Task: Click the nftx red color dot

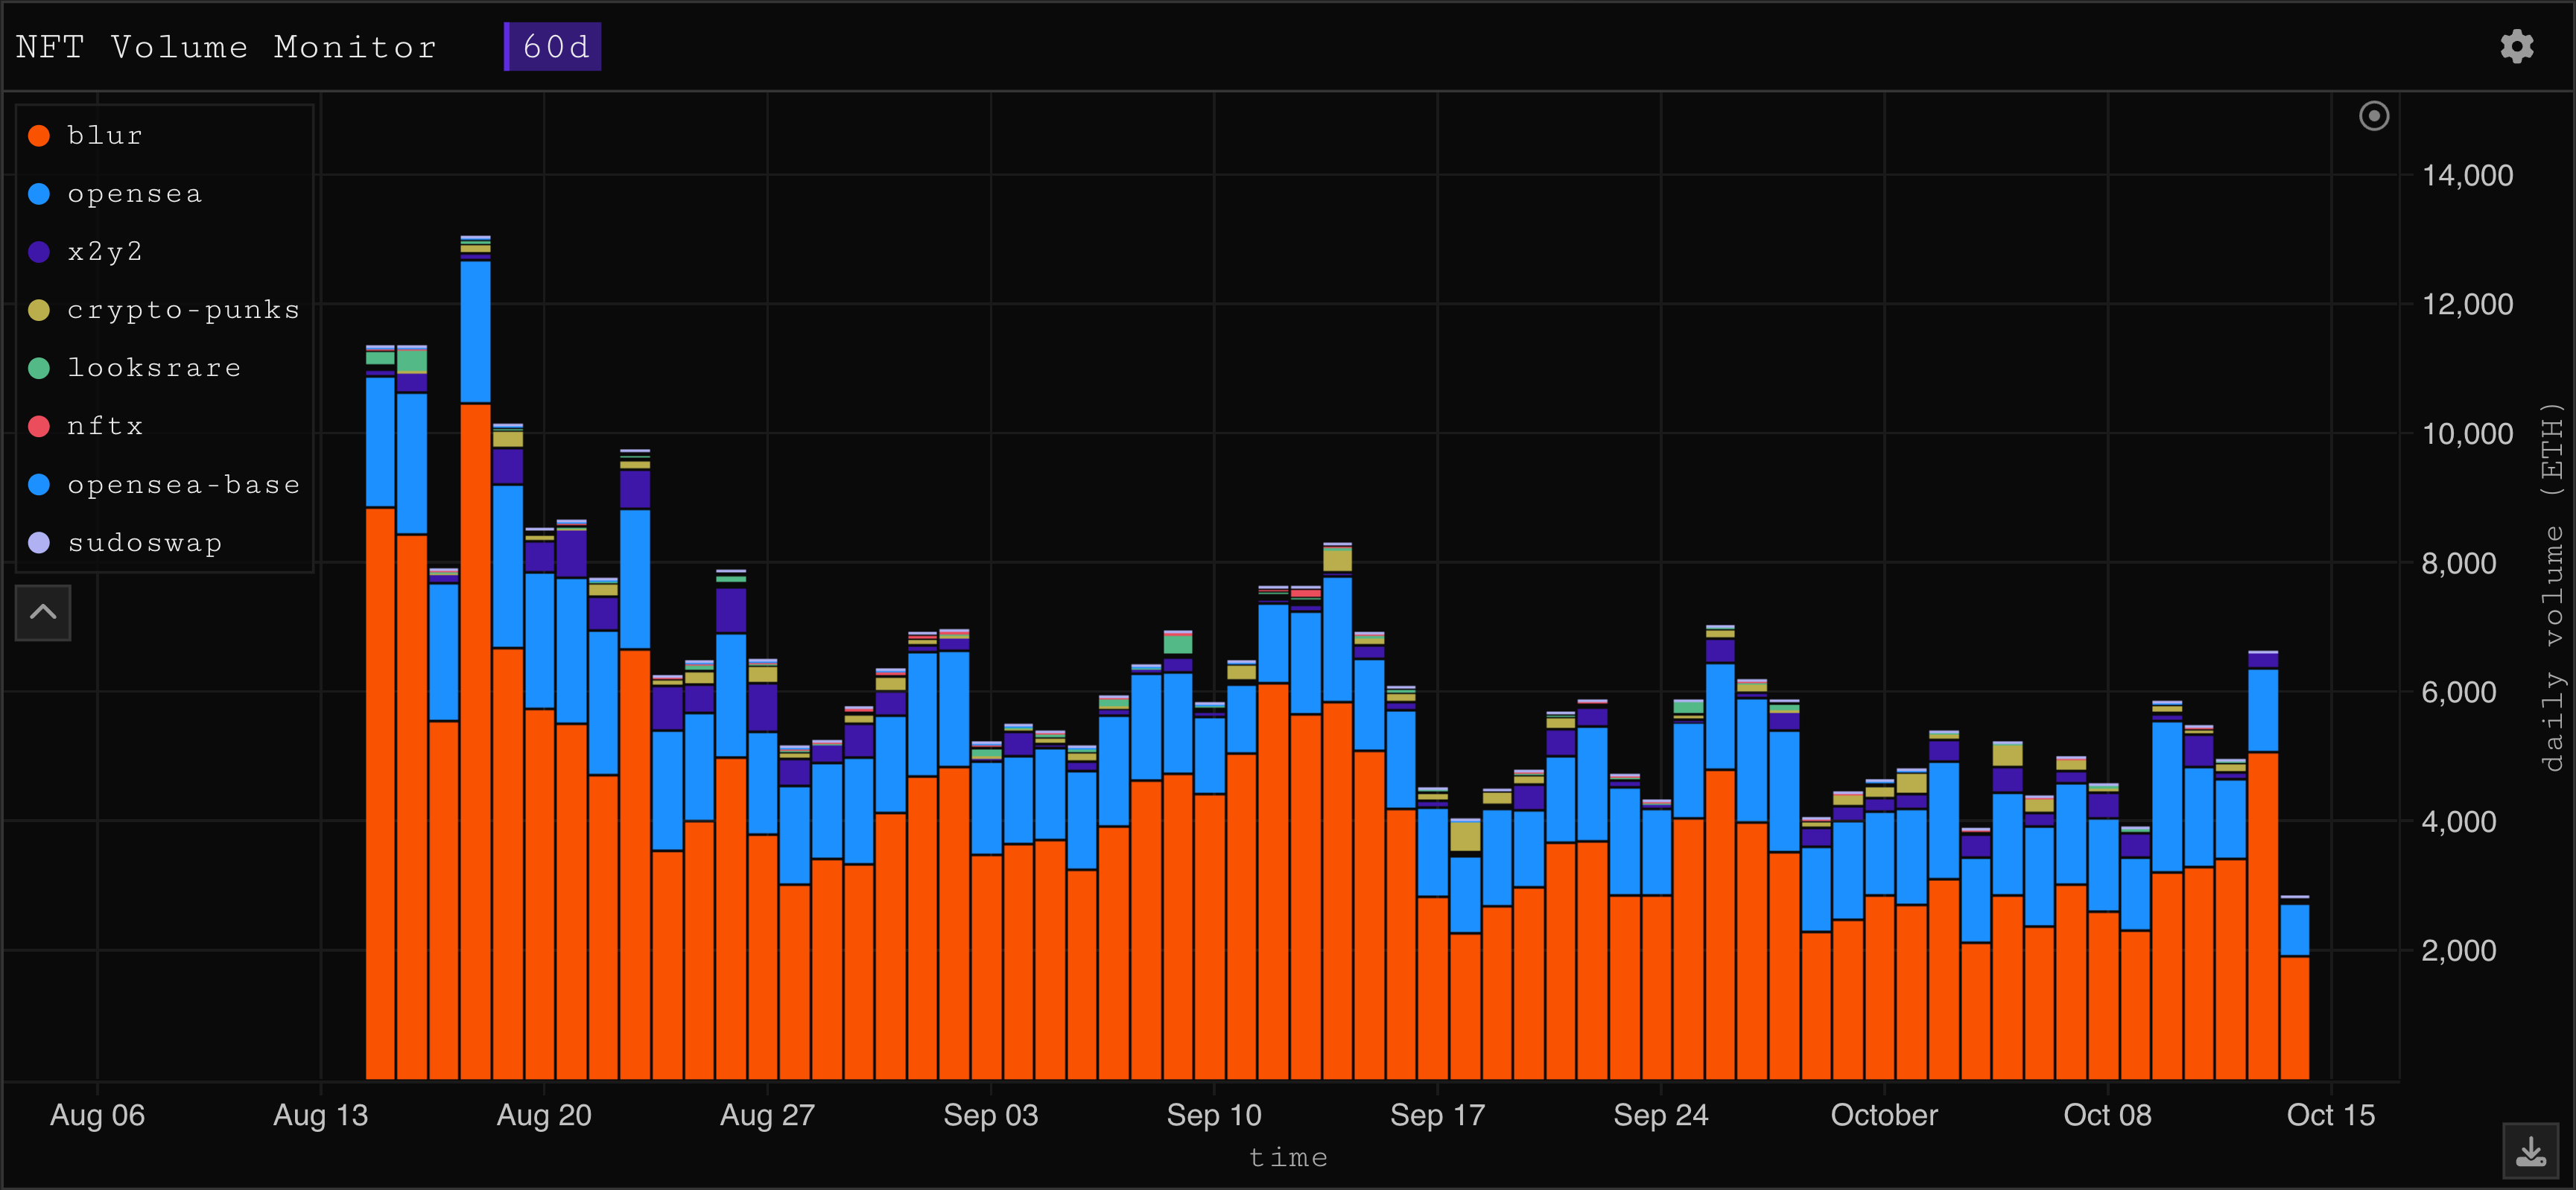Action: [x=39, y=427]
